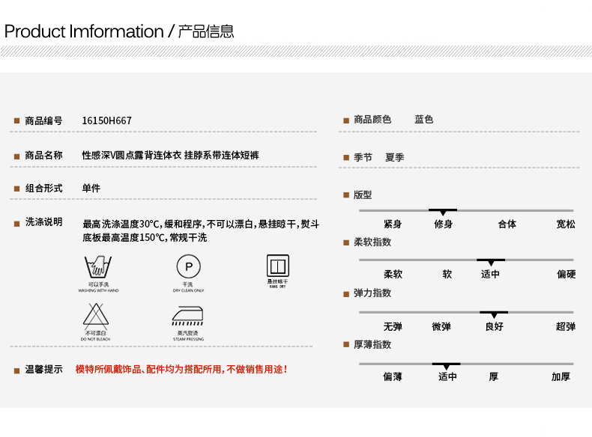
Task: Click the DO NOT BLEACH caption
Action: pos(95,339)
